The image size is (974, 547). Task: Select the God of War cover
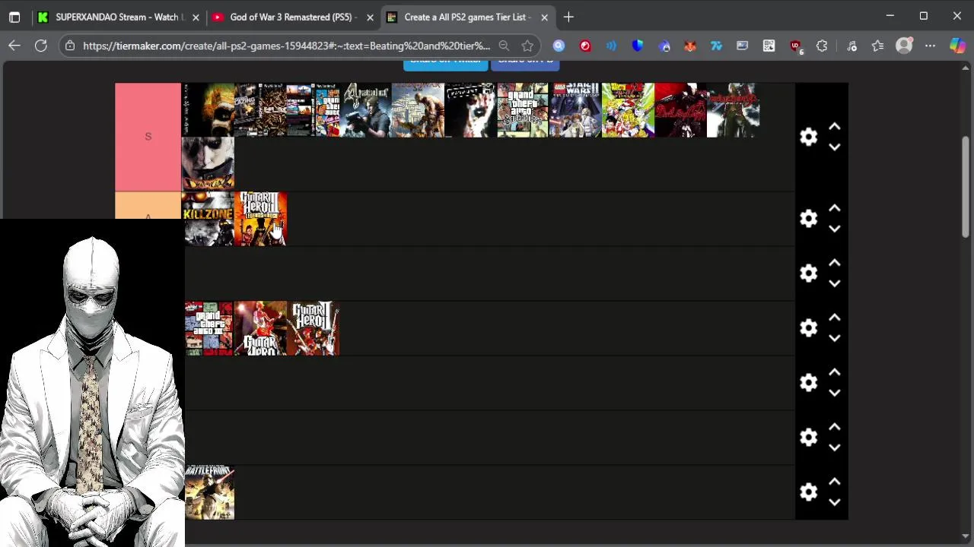point(418,110)
